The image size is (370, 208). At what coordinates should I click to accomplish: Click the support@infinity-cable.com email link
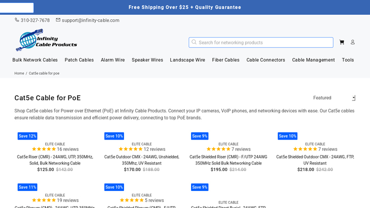click(x=91, y=20)
